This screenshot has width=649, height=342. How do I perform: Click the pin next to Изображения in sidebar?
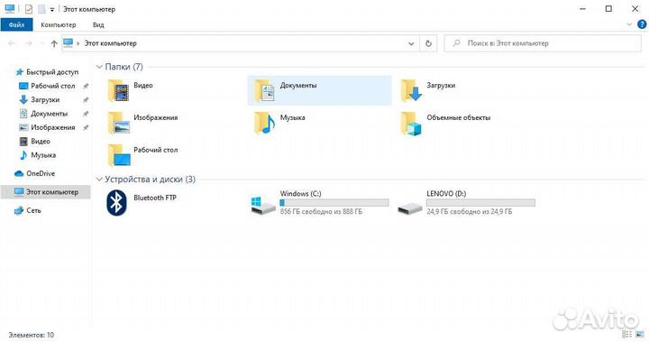point(86,127)
